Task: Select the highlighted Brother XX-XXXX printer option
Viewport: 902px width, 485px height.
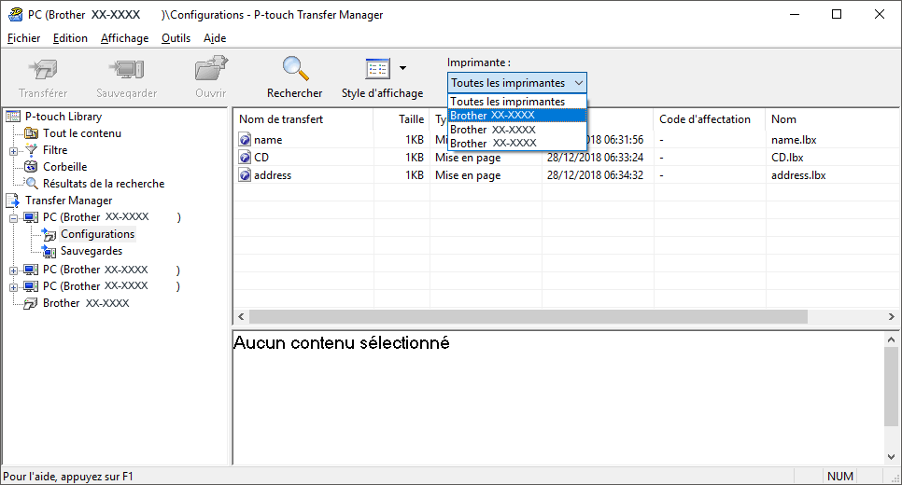Action: point(516,115)
